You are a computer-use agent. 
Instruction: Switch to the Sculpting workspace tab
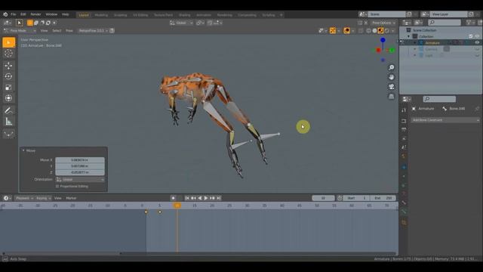(120, 15)
